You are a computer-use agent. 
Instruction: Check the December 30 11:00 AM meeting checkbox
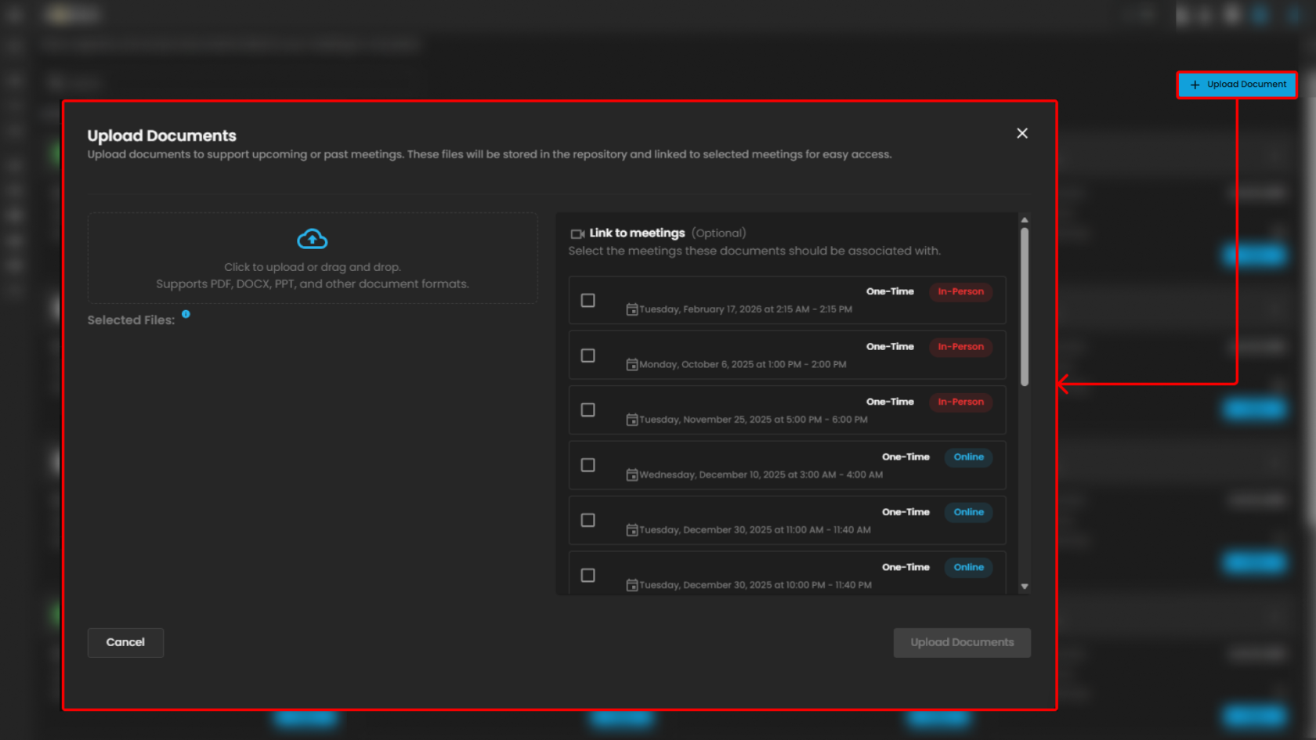click(587, 520)
